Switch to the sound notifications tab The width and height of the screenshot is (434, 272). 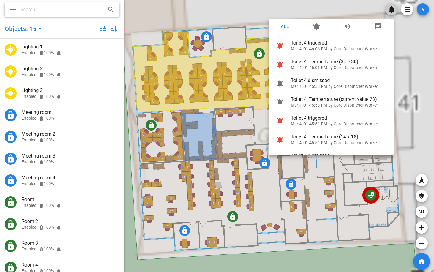tap(347, 26)
